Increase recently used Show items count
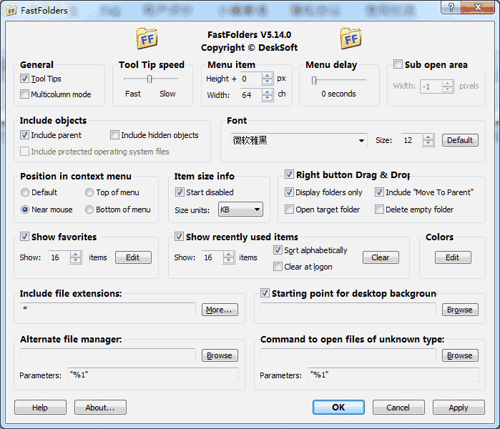The height and width of the screenshot is (429, 500). [x=228, y=255]
